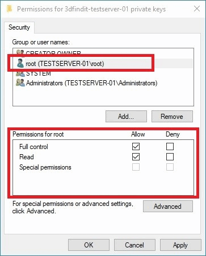Click the folder icon in title bar

point(9,9)
